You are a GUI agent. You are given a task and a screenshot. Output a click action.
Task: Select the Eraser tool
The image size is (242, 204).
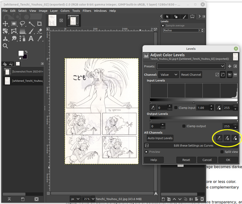[x=39, y=31]
